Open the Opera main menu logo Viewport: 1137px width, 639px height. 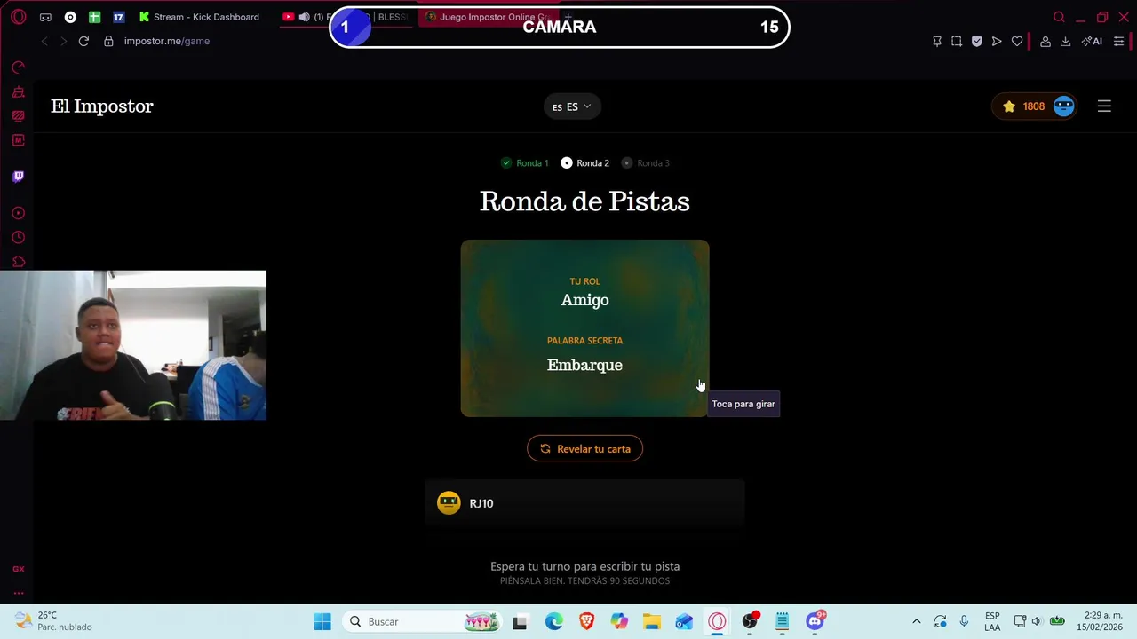coord(19,17)
